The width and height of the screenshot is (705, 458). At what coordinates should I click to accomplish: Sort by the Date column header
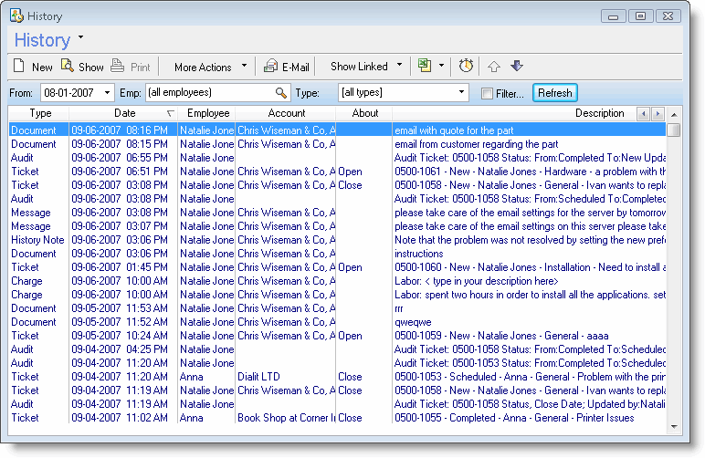[x=124, y=113]
